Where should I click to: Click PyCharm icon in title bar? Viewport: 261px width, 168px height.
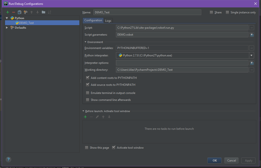point(6,3)
